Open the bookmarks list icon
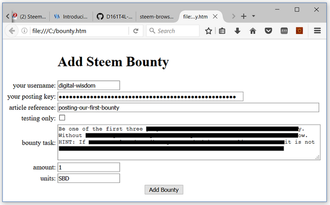330x205 pixels. click(222, 31)
